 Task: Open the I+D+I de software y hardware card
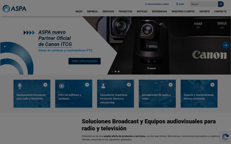74,93
